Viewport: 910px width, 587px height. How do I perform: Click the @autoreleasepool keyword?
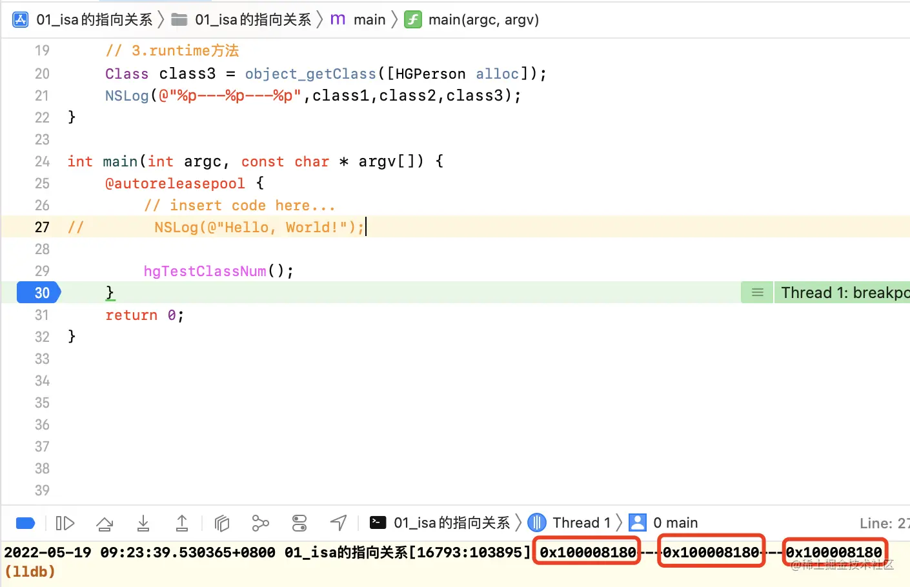click(x=175, y=183)
